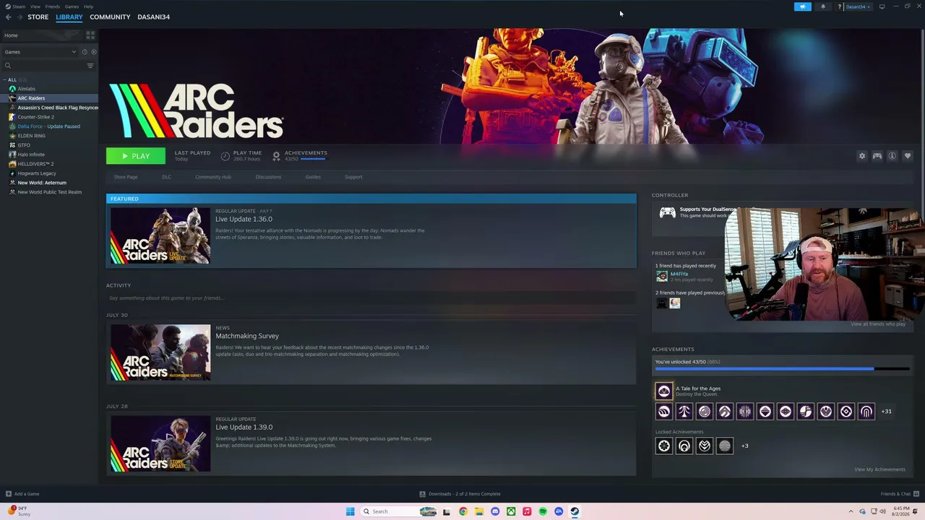The height and width of the screenshot is (520, 925).
Task: Enter Big Picture mode monitor icon
Action: coord(882,6)
